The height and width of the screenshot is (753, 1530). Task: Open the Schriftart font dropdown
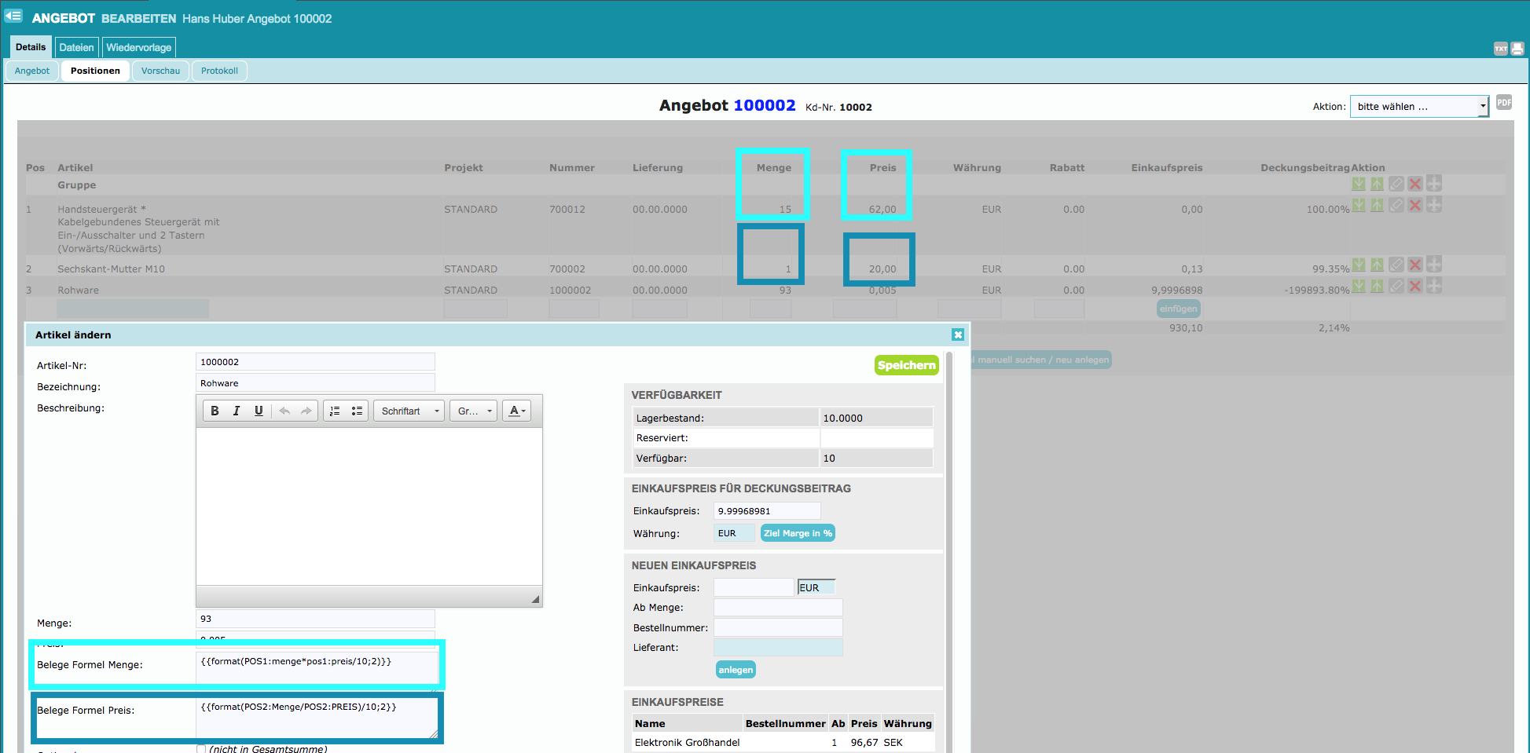pos(409,411)
